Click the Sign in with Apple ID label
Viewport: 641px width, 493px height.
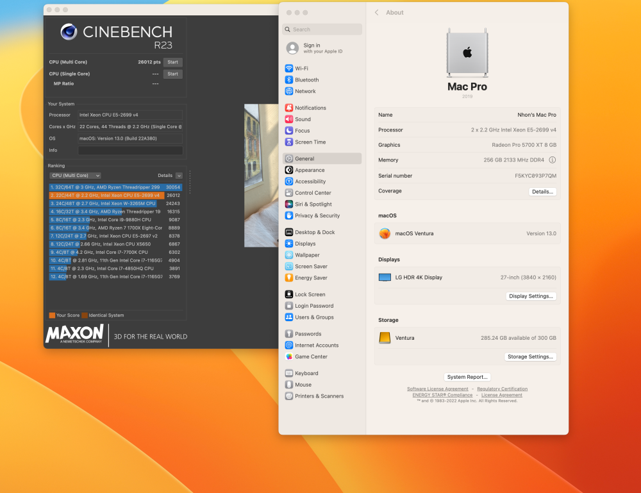tap(323, 48)
